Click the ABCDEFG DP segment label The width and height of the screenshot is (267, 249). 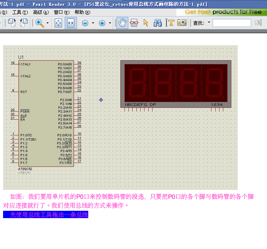click(x=141, y=105)
